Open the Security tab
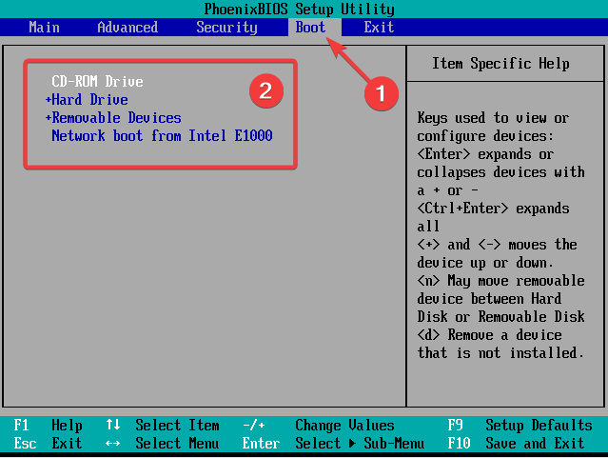 click(x=226, y=28)
